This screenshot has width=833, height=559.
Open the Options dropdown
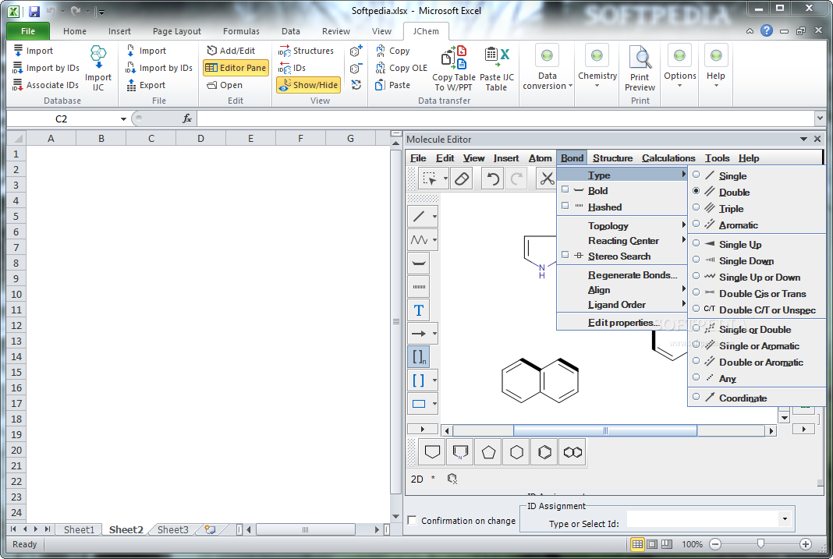[679, 68]
